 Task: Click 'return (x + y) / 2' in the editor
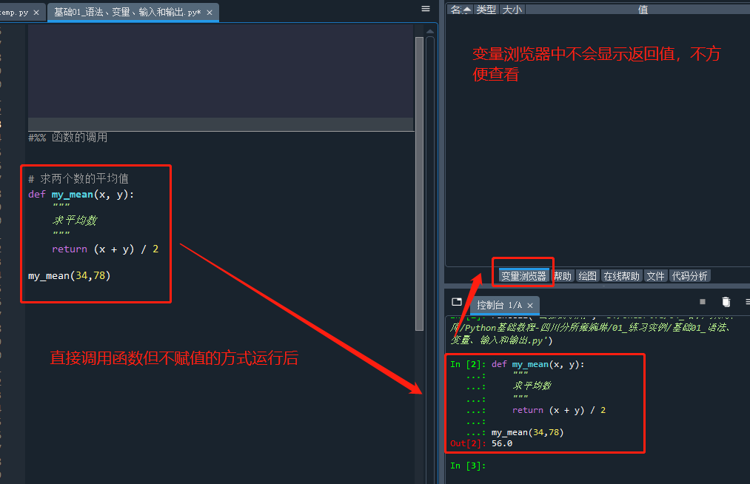point(105,249)
